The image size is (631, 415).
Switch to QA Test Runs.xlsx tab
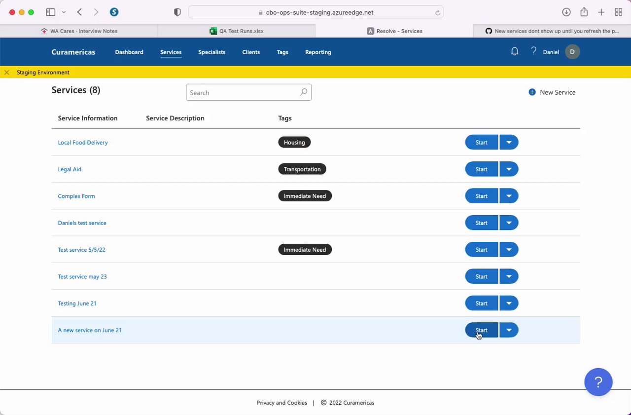pos(237,31)
